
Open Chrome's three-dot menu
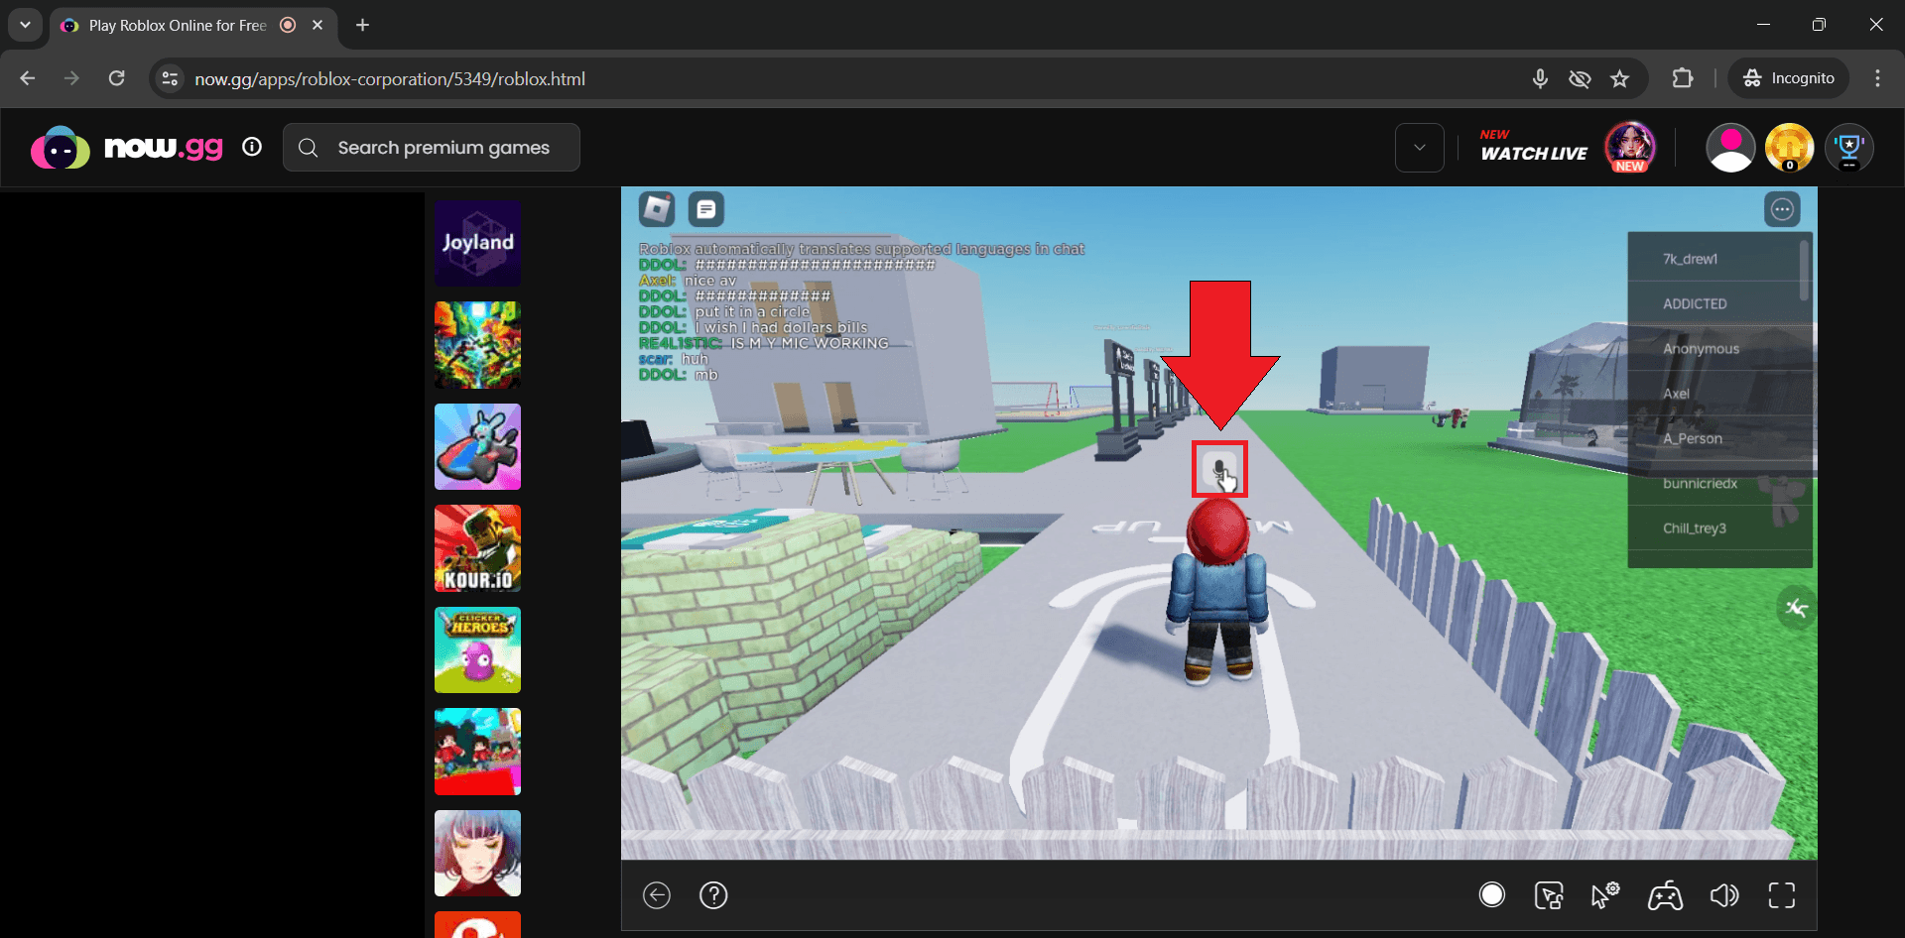coord(1877,78)
